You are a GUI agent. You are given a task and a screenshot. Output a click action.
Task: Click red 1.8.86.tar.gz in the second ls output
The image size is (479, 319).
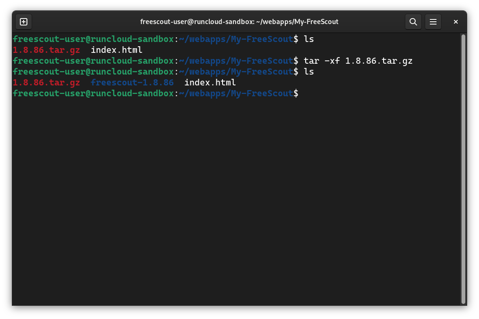click(x=46, y=83)
